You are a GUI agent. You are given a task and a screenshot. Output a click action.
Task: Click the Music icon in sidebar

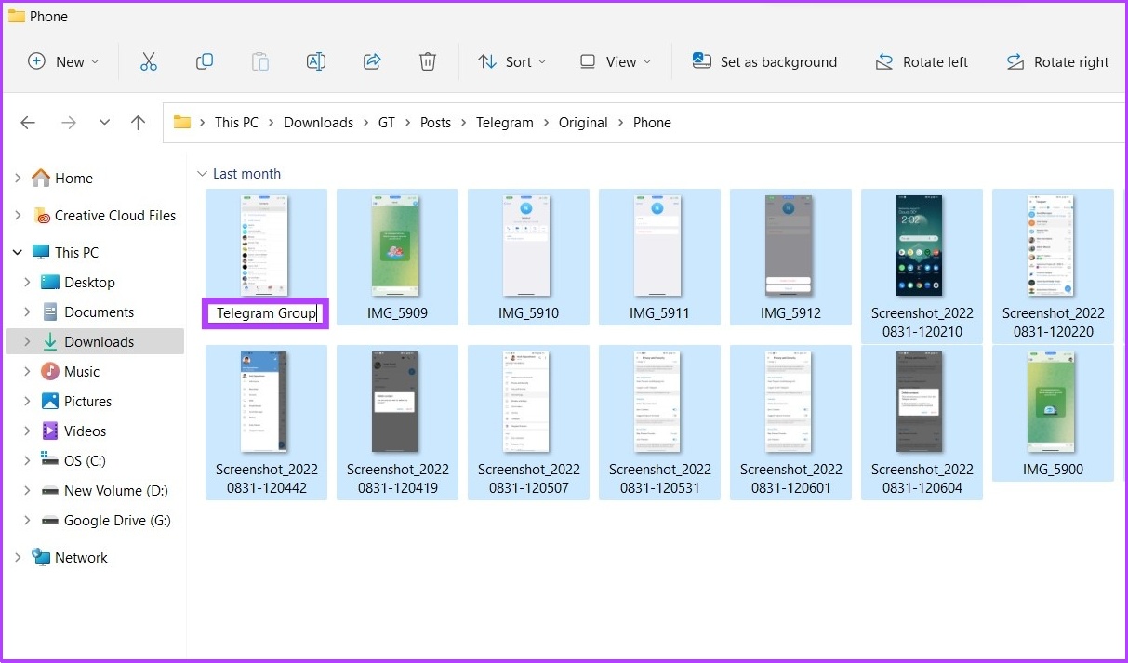[x=50, y=371]
